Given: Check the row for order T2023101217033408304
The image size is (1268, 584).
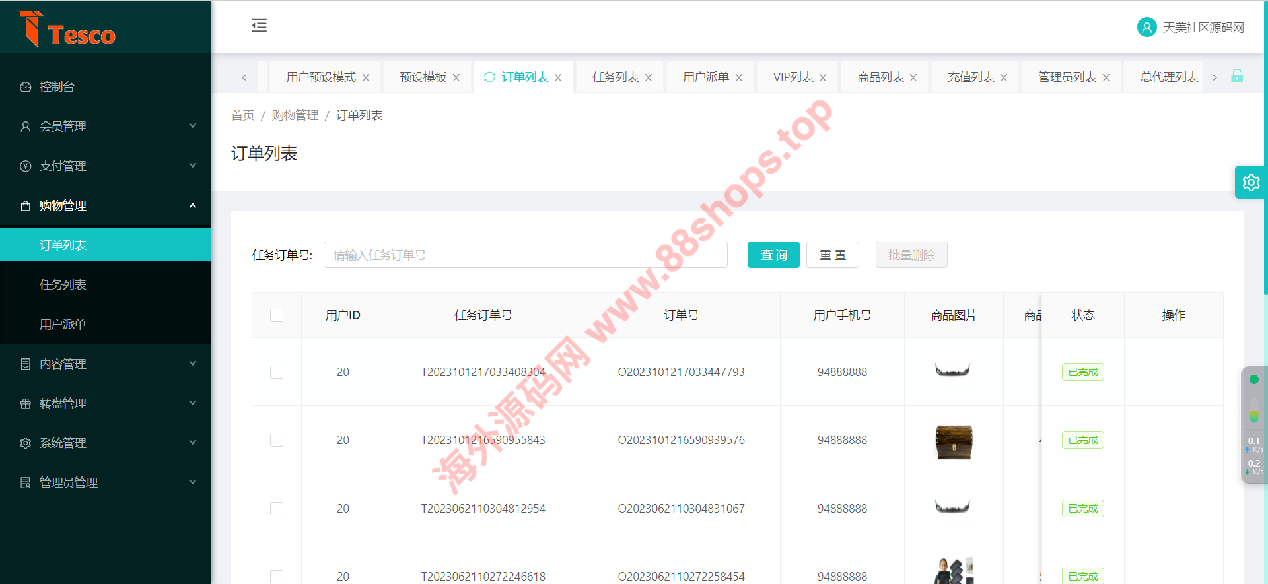Looking at the screenshot, I should (x=277, y=372).
